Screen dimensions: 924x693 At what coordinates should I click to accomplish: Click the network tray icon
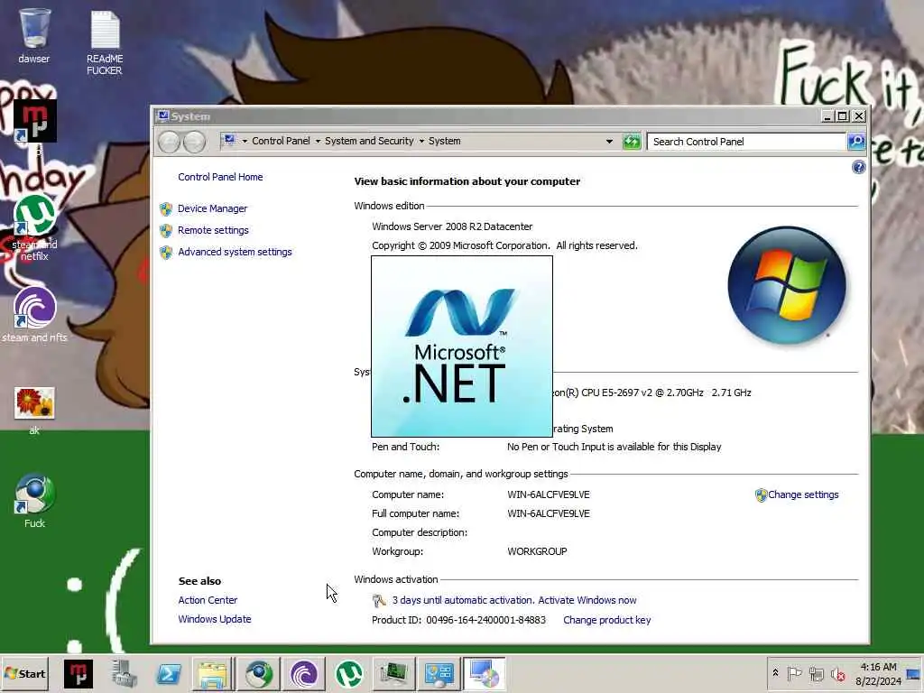(x=816, y=673)
